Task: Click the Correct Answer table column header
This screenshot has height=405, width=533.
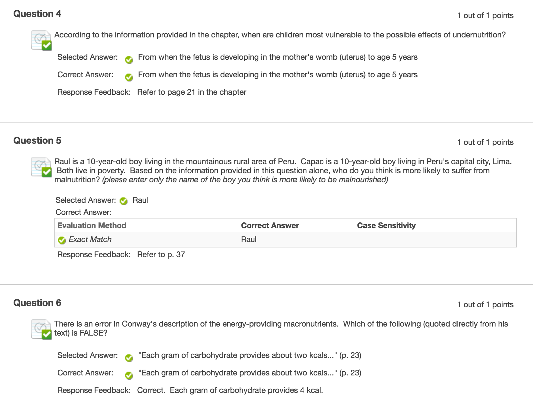Action: 270,225
